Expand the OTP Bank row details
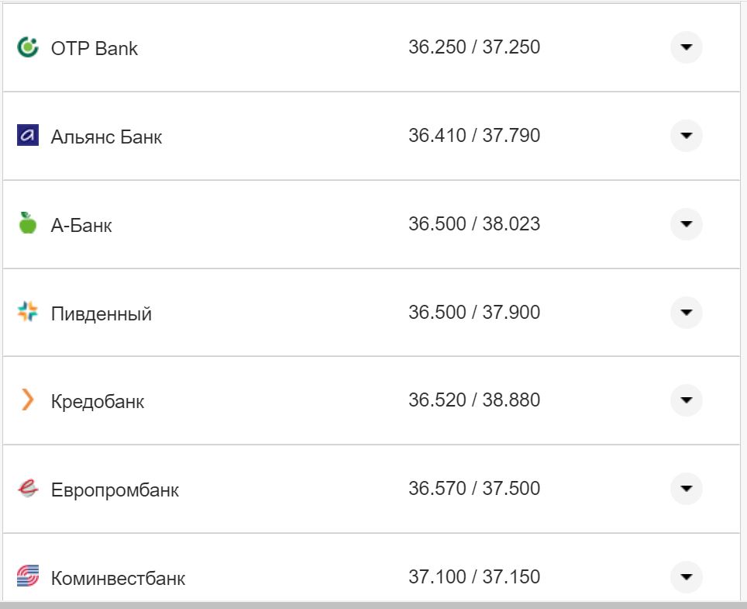This screenshot has height=609, width=747. click(x=686, y=47)
